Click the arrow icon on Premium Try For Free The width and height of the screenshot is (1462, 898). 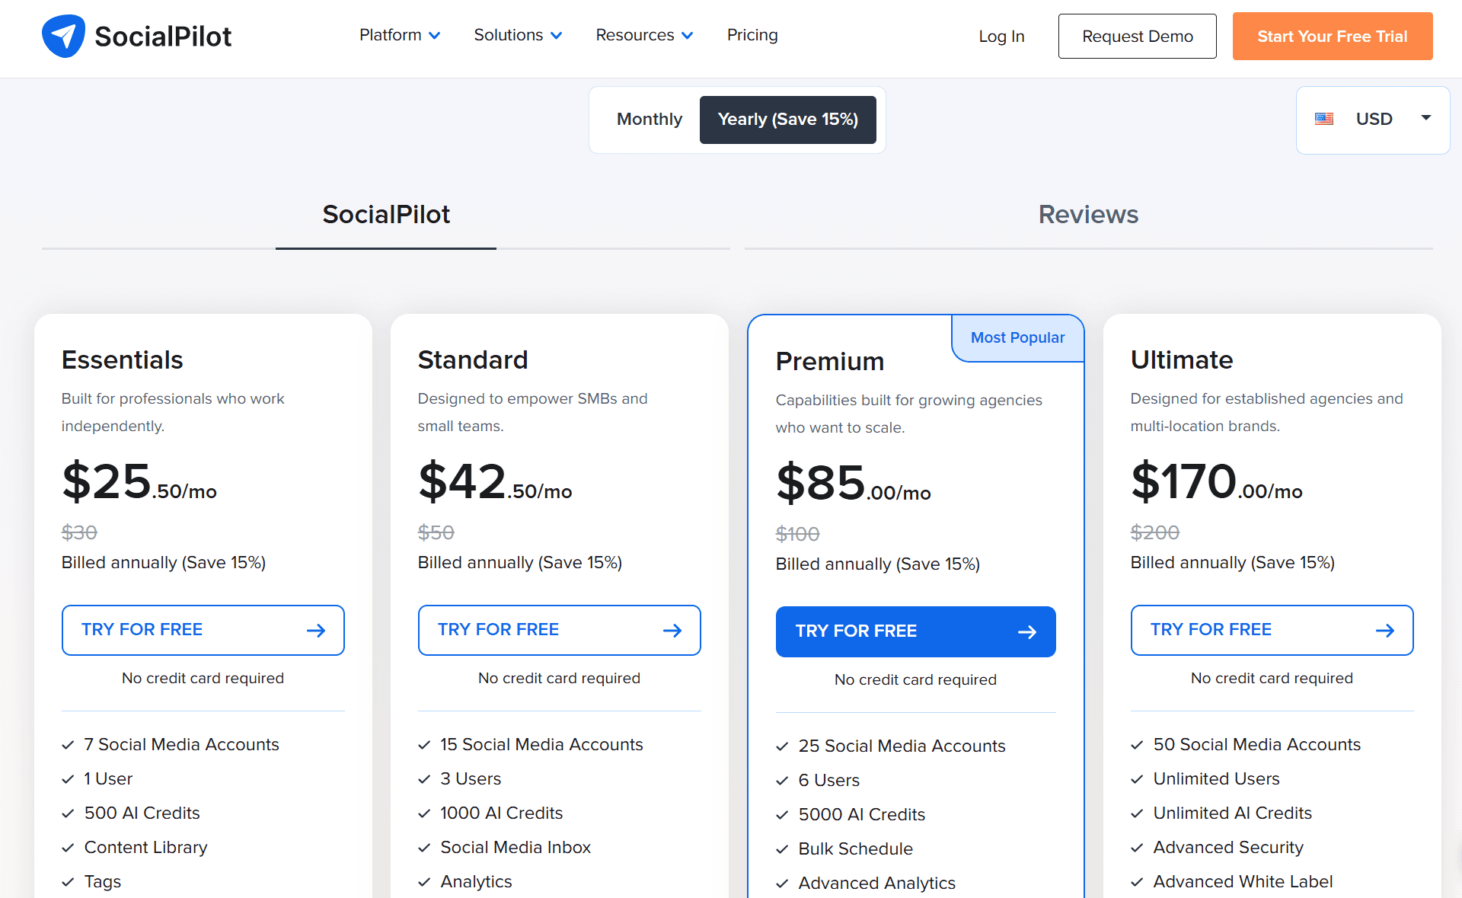click(1026, 632)
